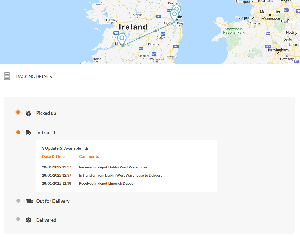Click the In-transit status label
The image size is (300, 237).
coord(46,133)
